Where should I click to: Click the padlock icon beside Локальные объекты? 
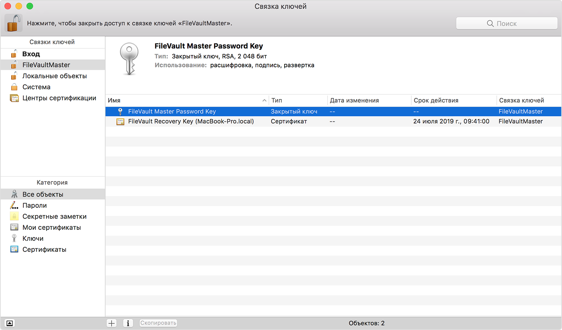tap(14, 76)
